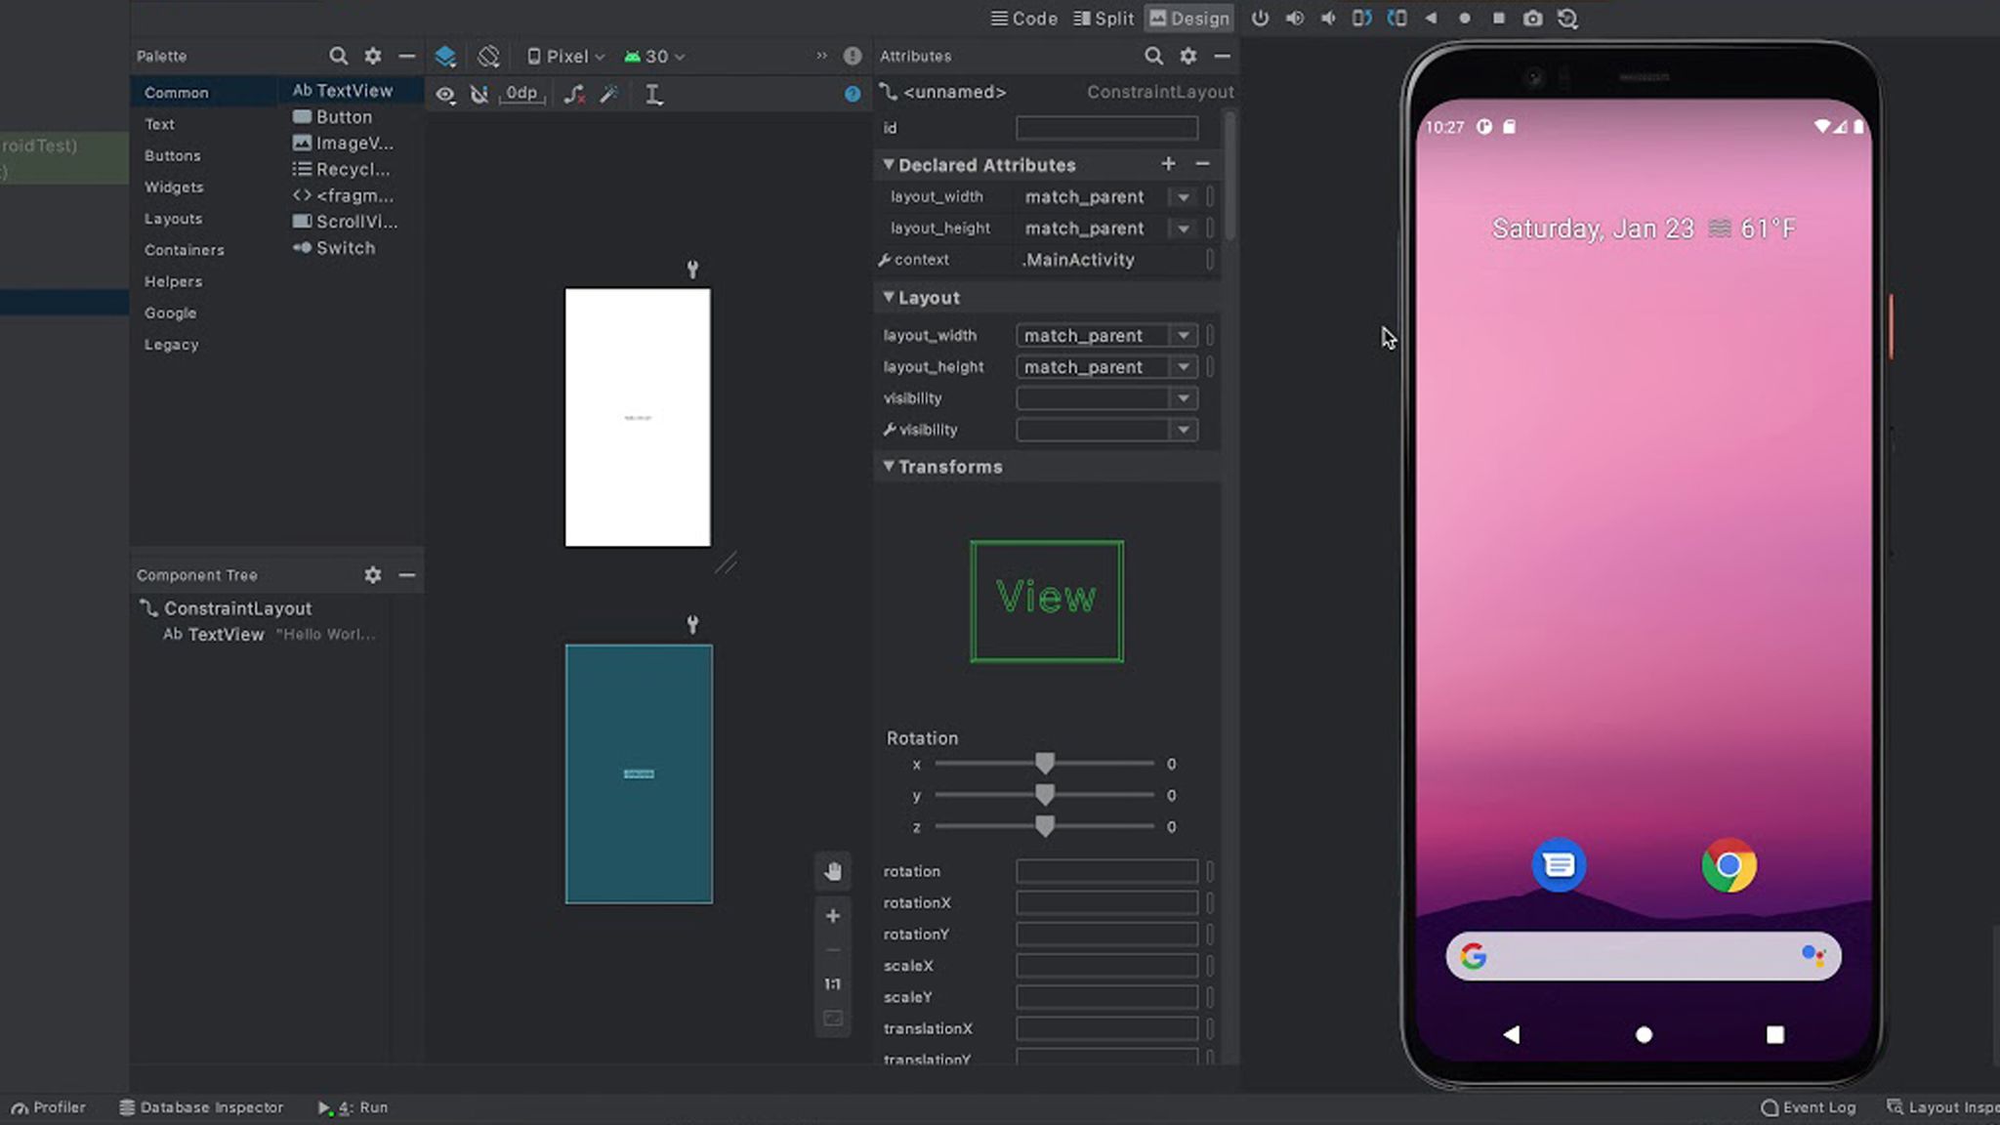Image resolution: width=2000 pixels, height=1125 pixels.
Task: Click the Clear All Constraints icon
Action: tap(574, 94)
